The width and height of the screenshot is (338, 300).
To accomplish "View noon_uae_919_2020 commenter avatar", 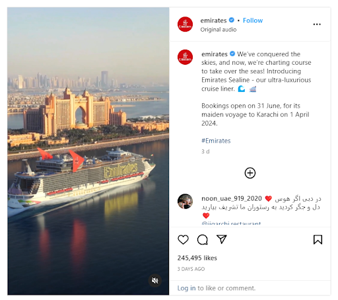I will point(185,202).
